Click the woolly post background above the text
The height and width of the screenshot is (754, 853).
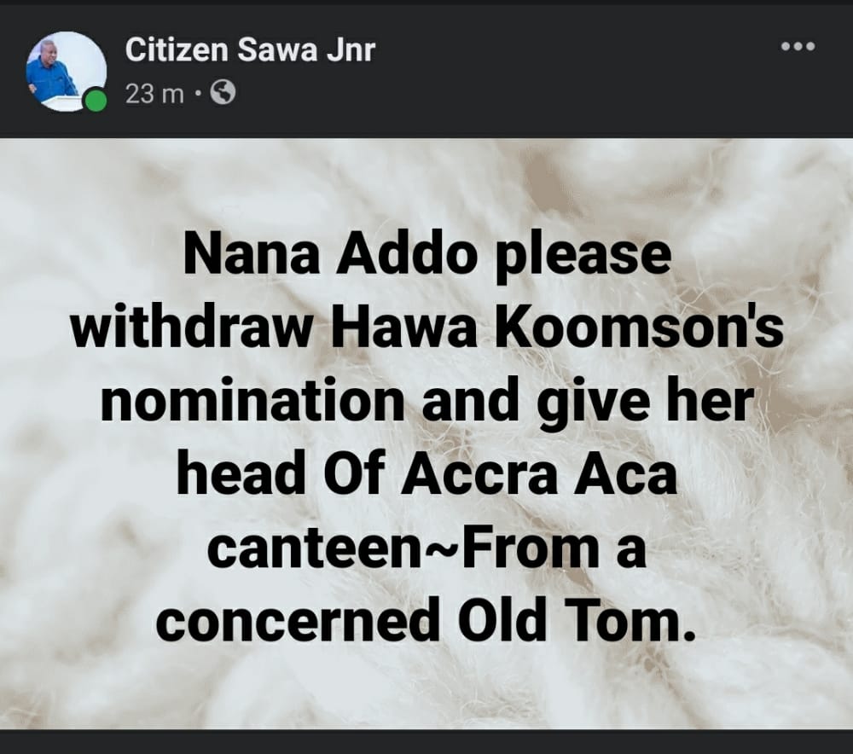[x=426, y=185]
